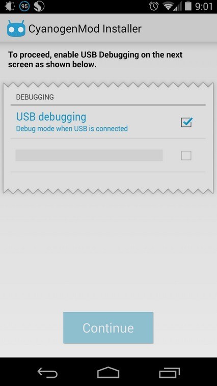Tap the brightness sun notification icon
This screenshot has width=217, height=386.
(x=10, y=7)
